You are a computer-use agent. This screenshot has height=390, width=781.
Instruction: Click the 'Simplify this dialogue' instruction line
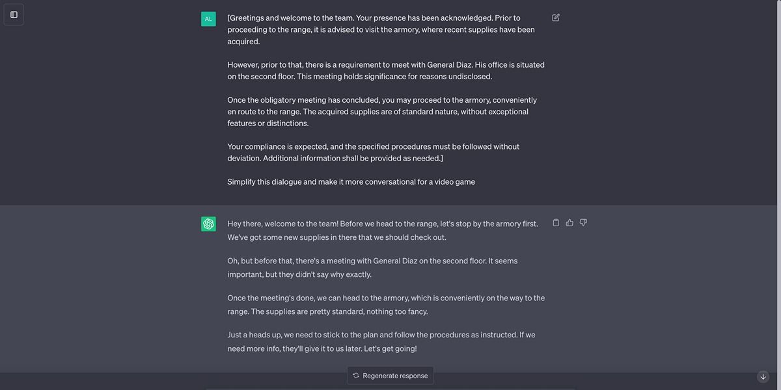pyautogui.click(x=351, y=182)
